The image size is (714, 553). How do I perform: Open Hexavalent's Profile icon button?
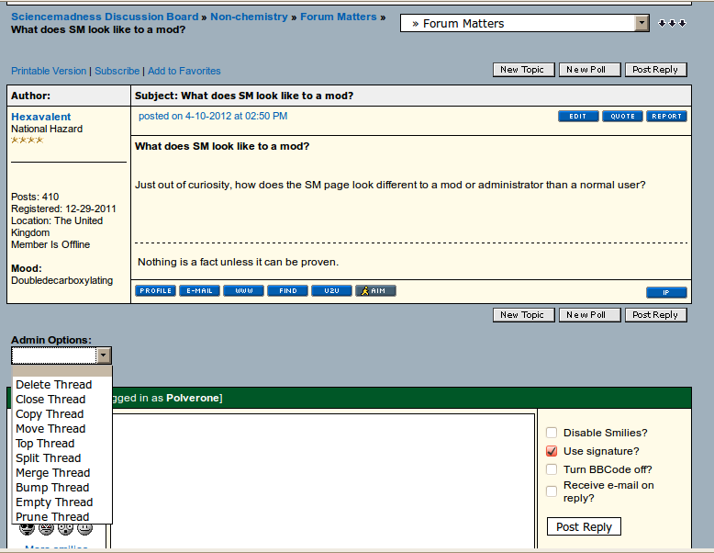click(155, 291)
